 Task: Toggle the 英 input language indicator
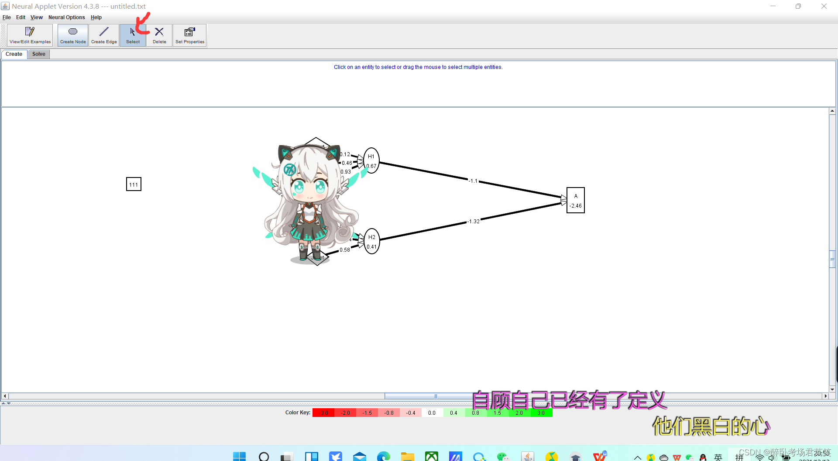click(718, 458)
